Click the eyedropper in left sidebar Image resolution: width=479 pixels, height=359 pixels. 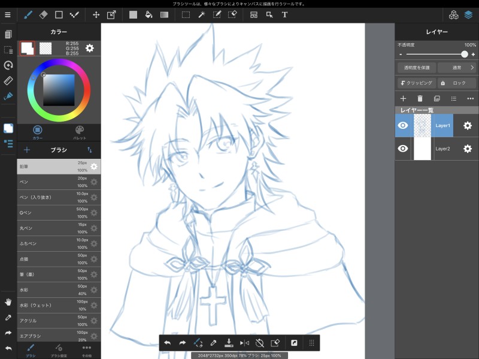8,318
